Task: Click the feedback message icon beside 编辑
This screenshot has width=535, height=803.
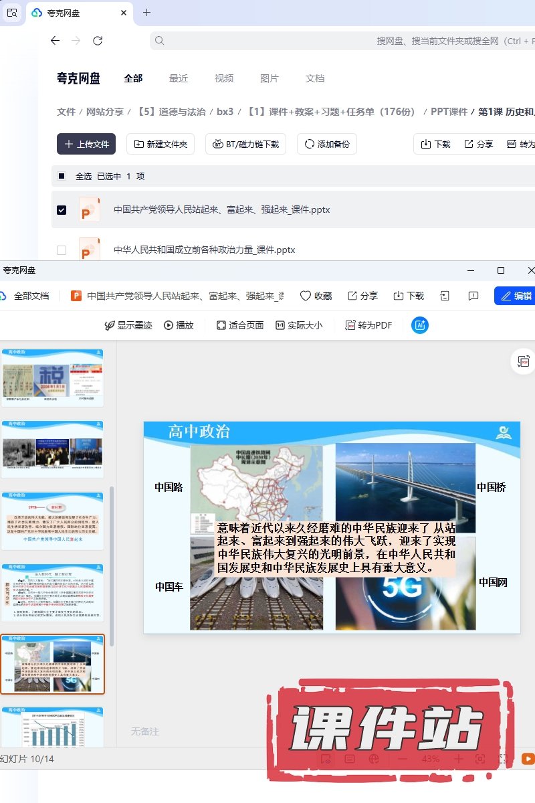Action: pyautogui.click(x=473, y=296)
